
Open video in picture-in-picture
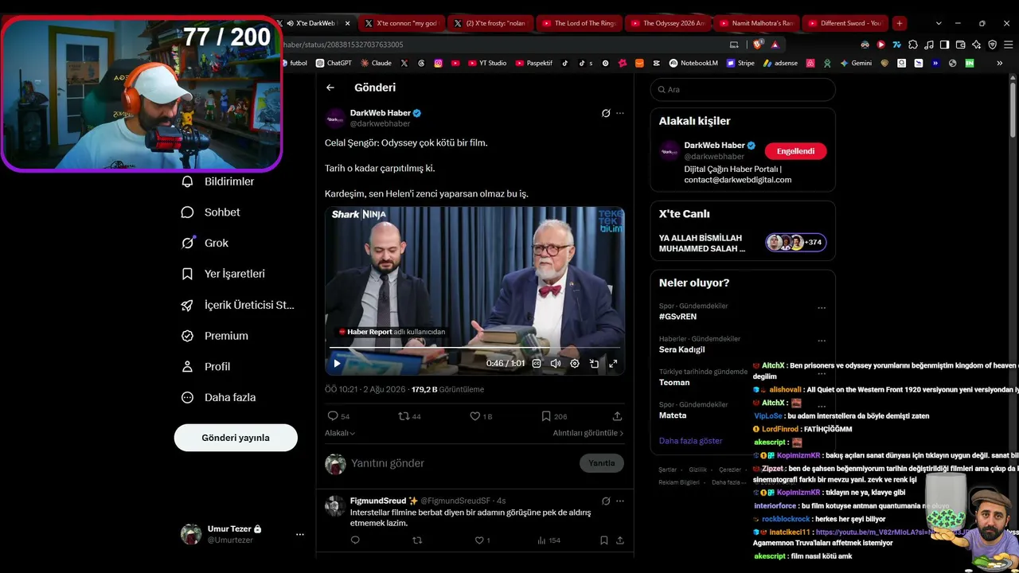594,364
